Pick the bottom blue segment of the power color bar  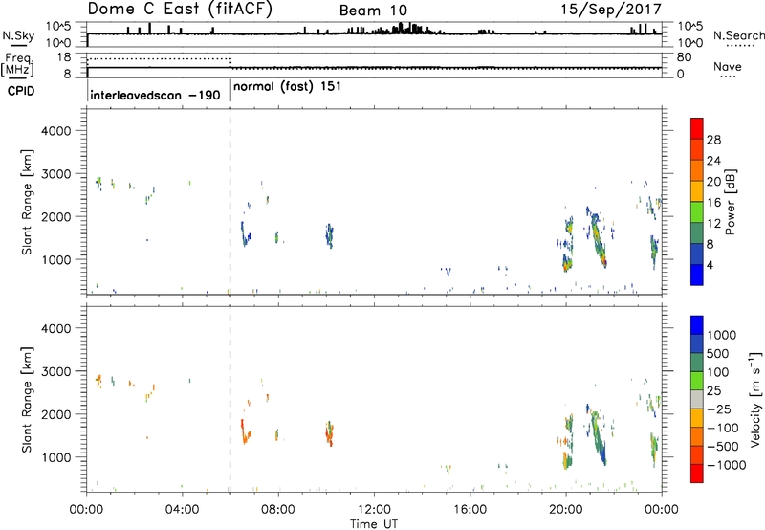click(x=697, y=275)
